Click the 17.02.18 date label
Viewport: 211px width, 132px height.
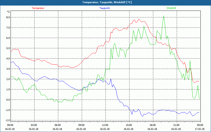200,129
